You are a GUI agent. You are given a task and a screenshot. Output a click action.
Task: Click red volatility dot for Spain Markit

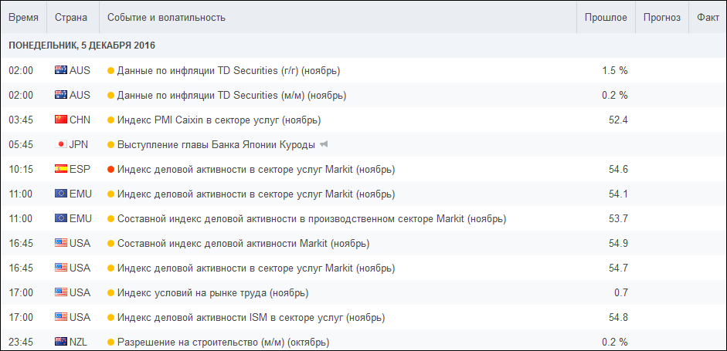coord(111,170)
